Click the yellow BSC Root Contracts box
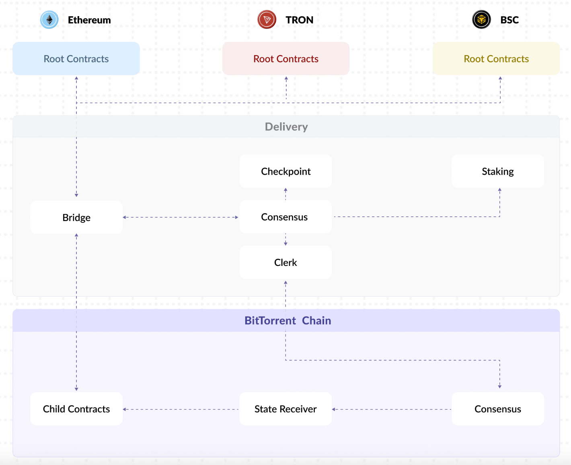The width and height of the screenshot is (571, 465). point(496,59)
